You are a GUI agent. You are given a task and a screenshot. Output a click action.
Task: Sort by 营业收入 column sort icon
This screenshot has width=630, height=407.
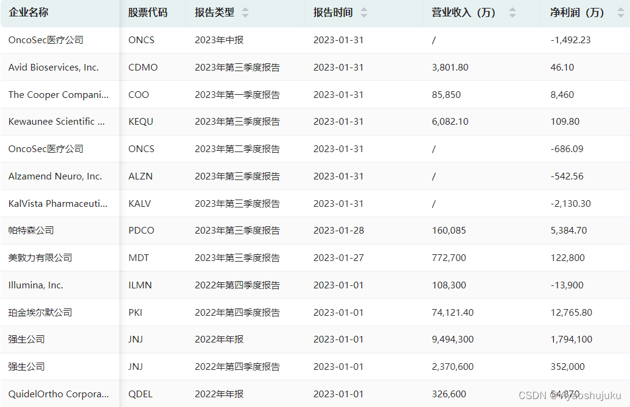[x=513, y=12]
